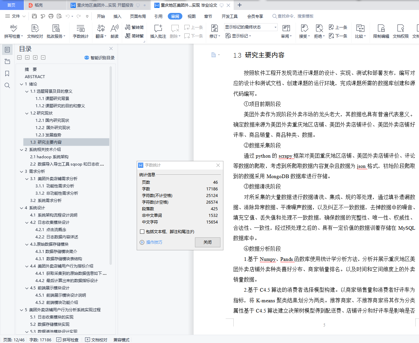Image resolution: width=419 pixels, height=343 pixels.
Task: Open the 显示标记 dropdown
Action: click(x=238, y=36)
